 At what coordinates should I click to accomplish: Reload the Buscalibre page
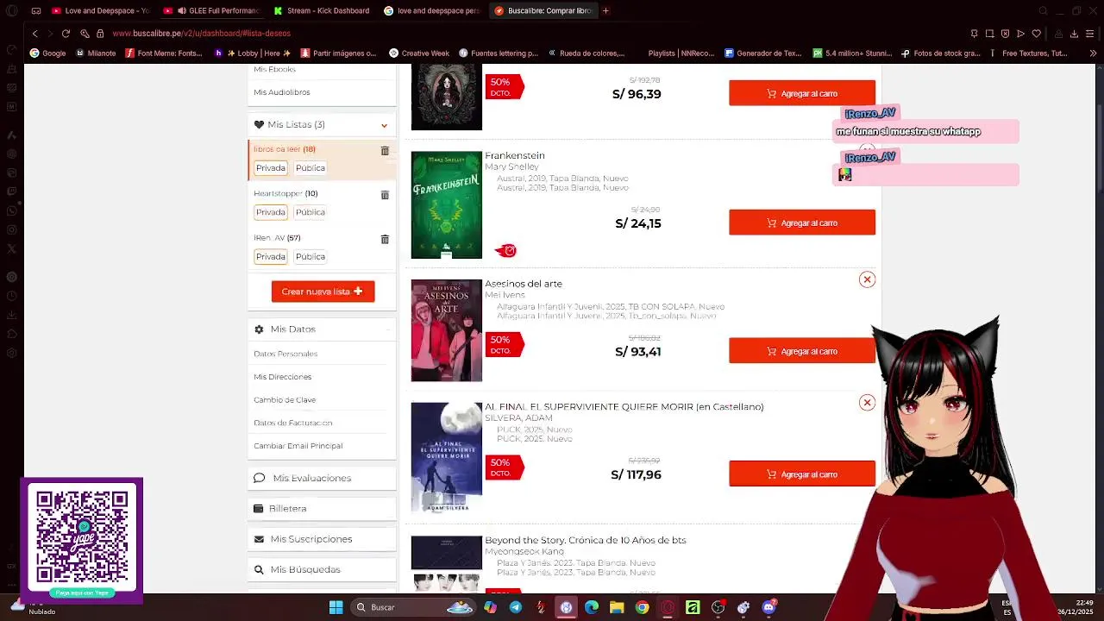pos(66,34)
